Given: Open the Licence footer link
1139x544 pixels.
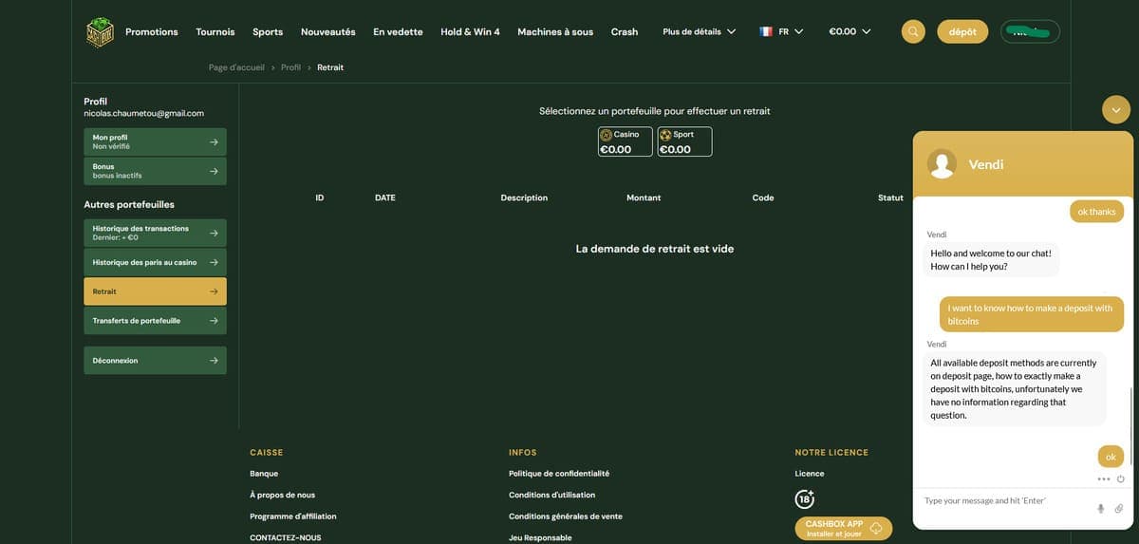Looking at the screenshot, I should point(810,473).
